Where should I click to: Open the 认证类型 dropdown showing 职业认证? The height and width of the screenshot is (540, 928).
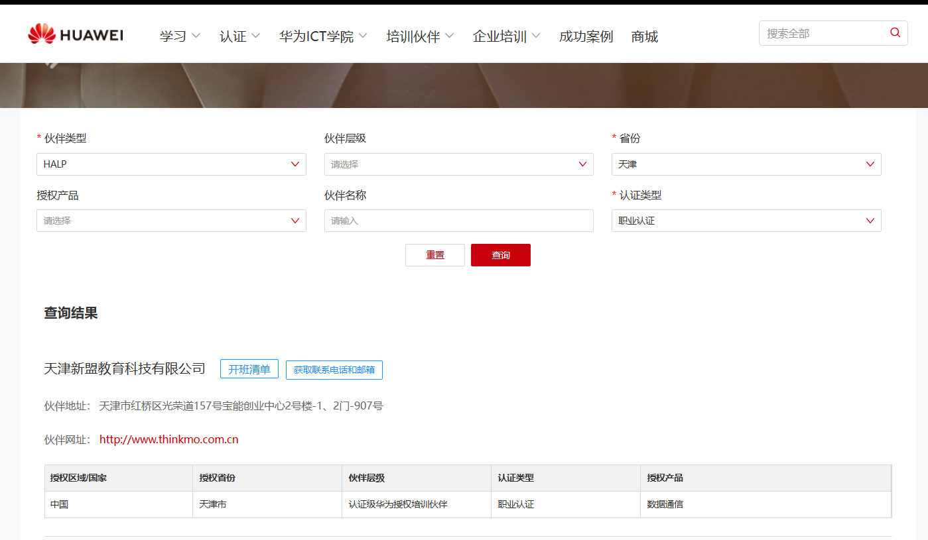coord(746,221)
